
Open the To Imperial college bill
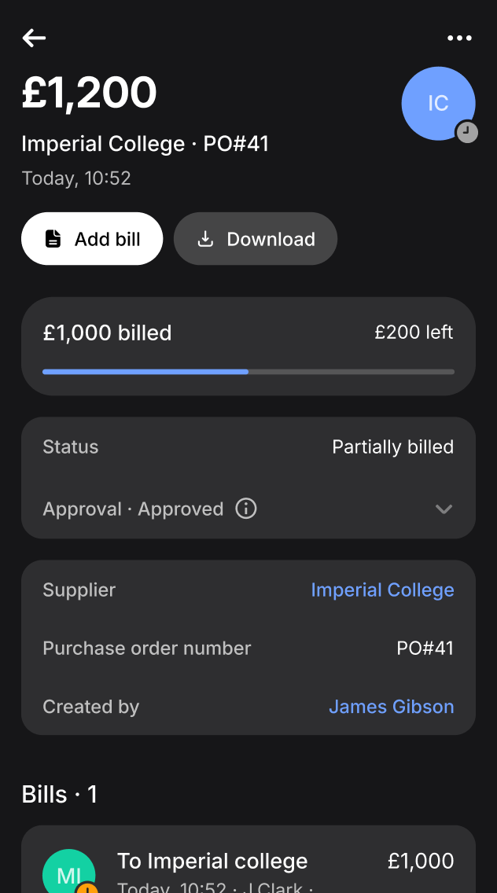212,862
